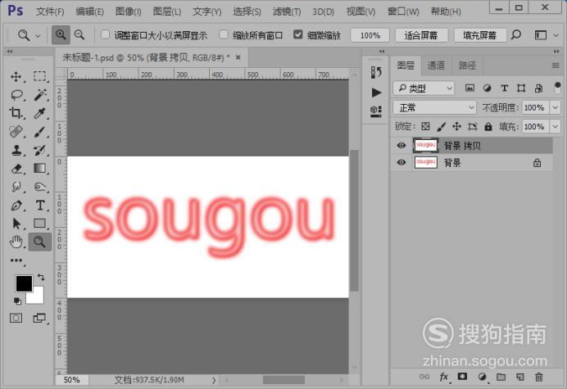The image size is (567, 389).
Task: Hide the 背景 拷贝 layer
Action: coord(401,145)
